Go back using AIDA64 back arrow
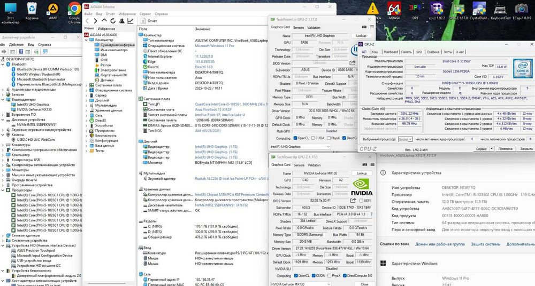 (87, 21)
